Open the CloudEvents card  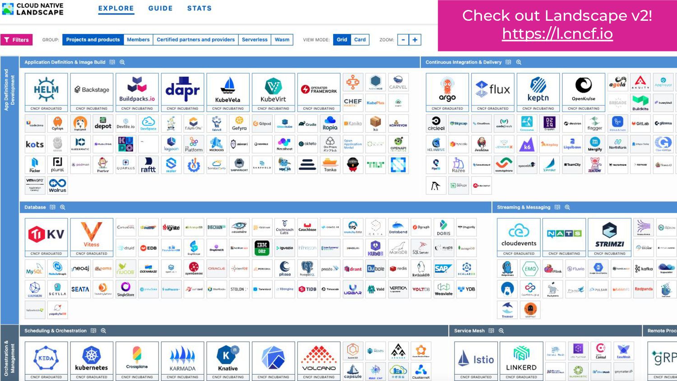click(x=519, y=237)
